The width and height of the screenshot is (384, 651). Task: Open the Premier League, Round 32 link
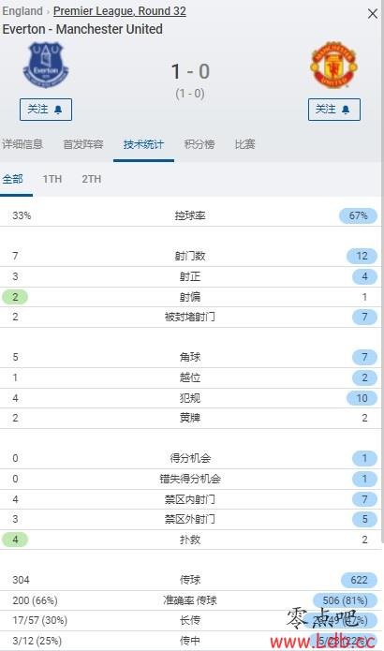point(120,11)
